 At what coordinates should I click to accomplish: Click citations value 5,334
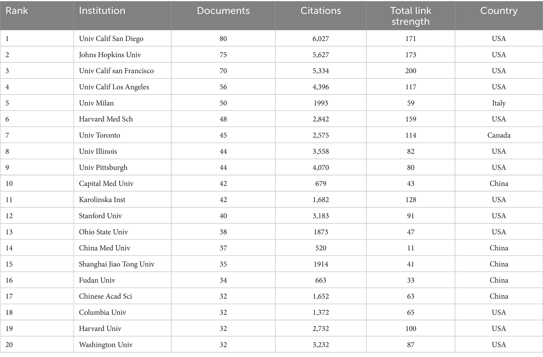tap(321, 71)
